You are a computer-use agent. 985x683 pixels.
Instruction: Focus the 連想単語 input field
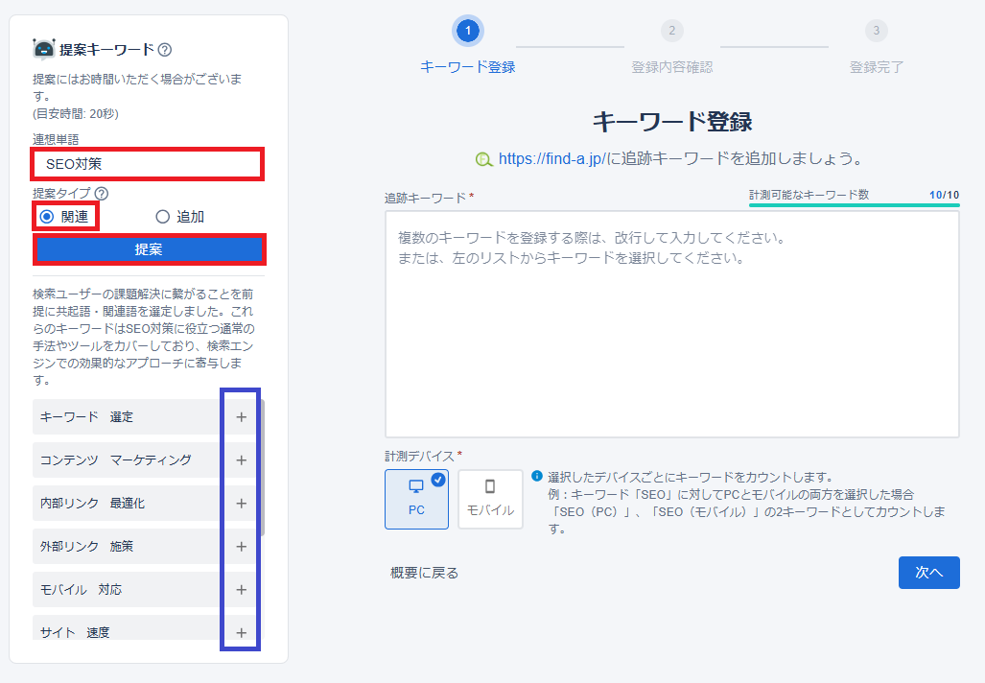point(148,164)
